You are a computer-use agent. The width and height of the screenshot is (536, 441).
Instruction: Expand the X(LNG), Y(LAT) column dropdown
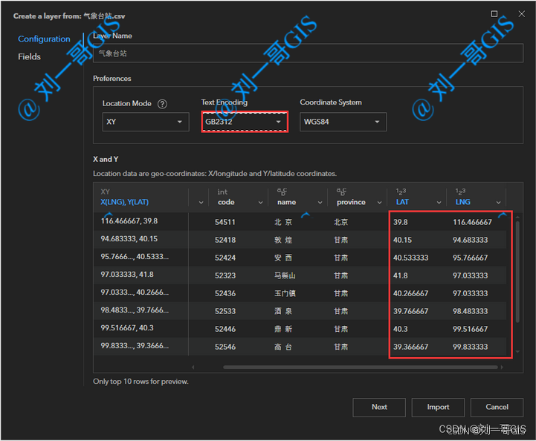pyautogui.click(x=201, y=203)
